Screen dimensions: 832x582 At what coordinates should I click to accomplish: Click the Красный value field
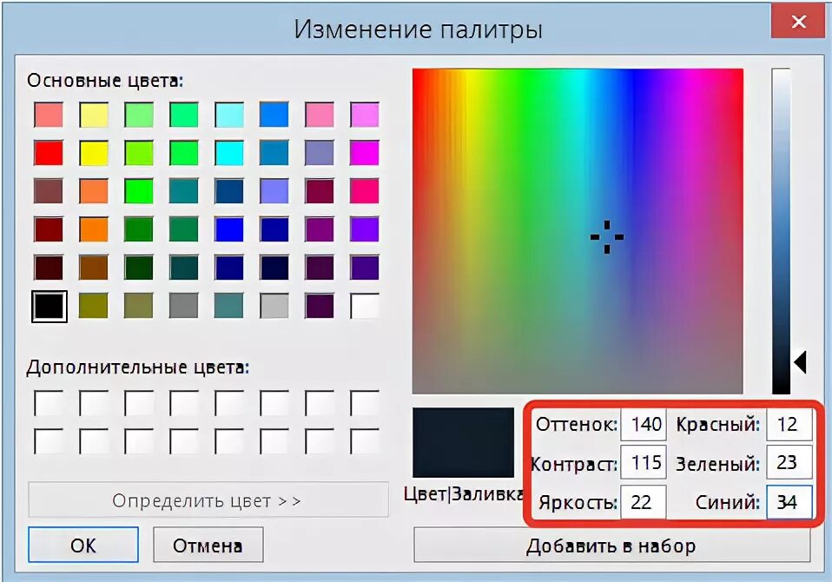(x=789, y=425)
